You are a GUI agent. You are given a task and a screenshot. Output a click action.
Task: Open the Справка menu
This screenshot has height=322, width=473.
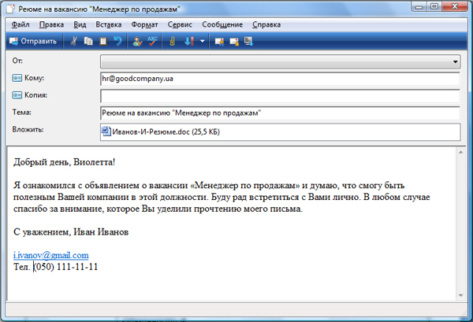(266, 24)
